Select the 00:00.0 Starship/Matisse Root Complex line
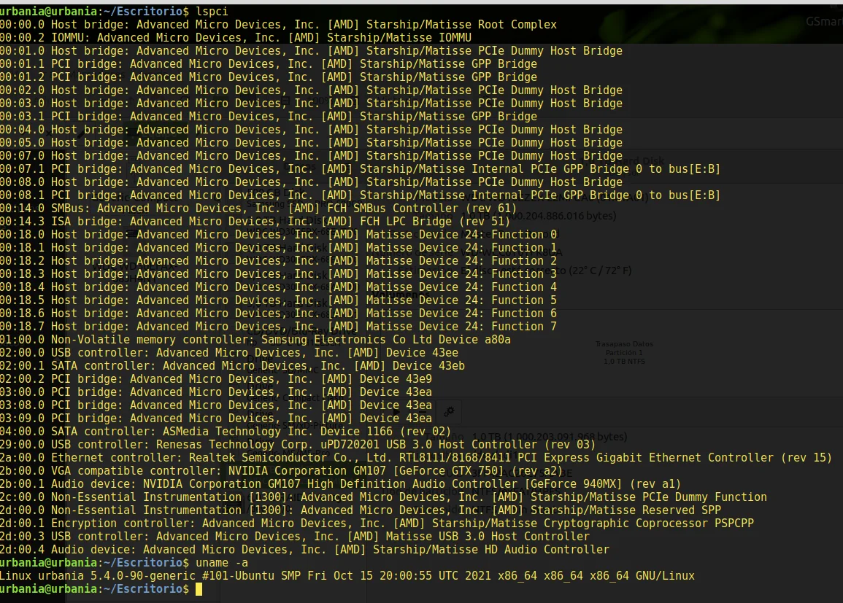Viewport: 843px width, 603px height. pyautogui.click(x=279, y=25)
